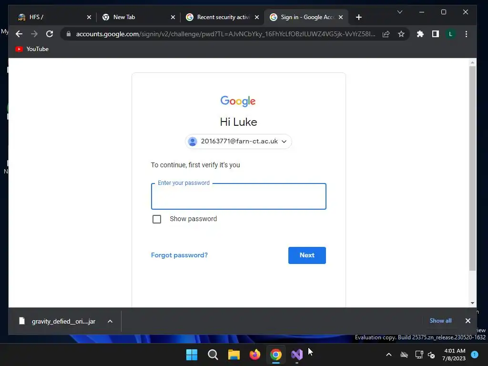Close the Sign in tab

[x=340, y=17]
